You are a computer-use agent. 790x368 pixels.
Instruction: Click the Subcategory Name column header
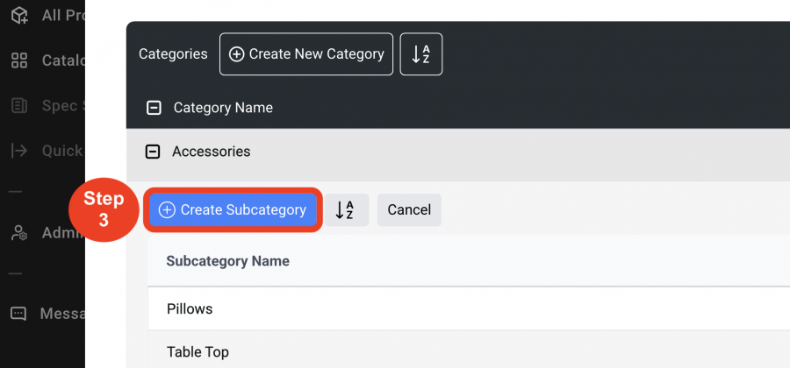(x=227, y=261)
